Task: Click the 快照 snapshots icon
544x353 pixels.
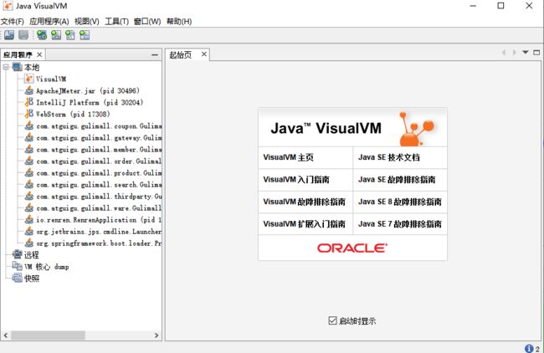Action: pyautogui.click(x=17, y=278)
